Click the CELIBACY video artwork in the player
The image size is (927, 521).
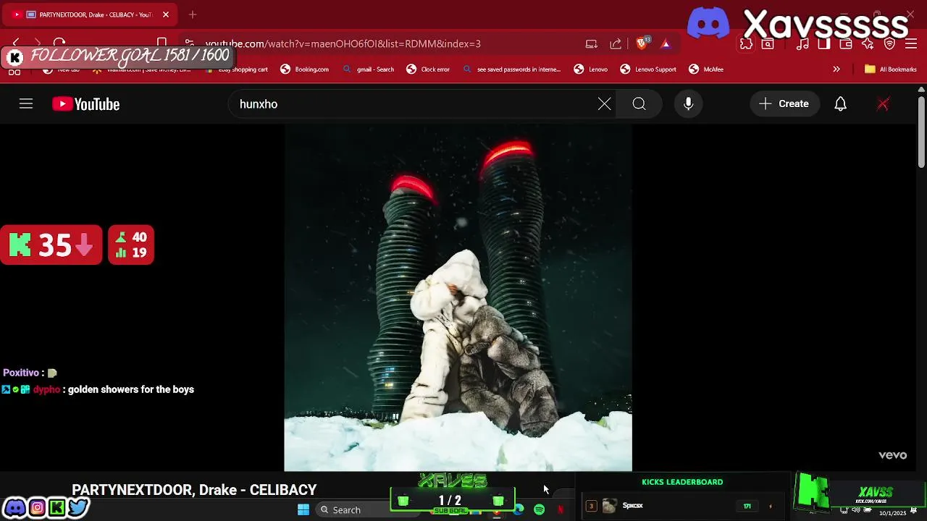458,297
